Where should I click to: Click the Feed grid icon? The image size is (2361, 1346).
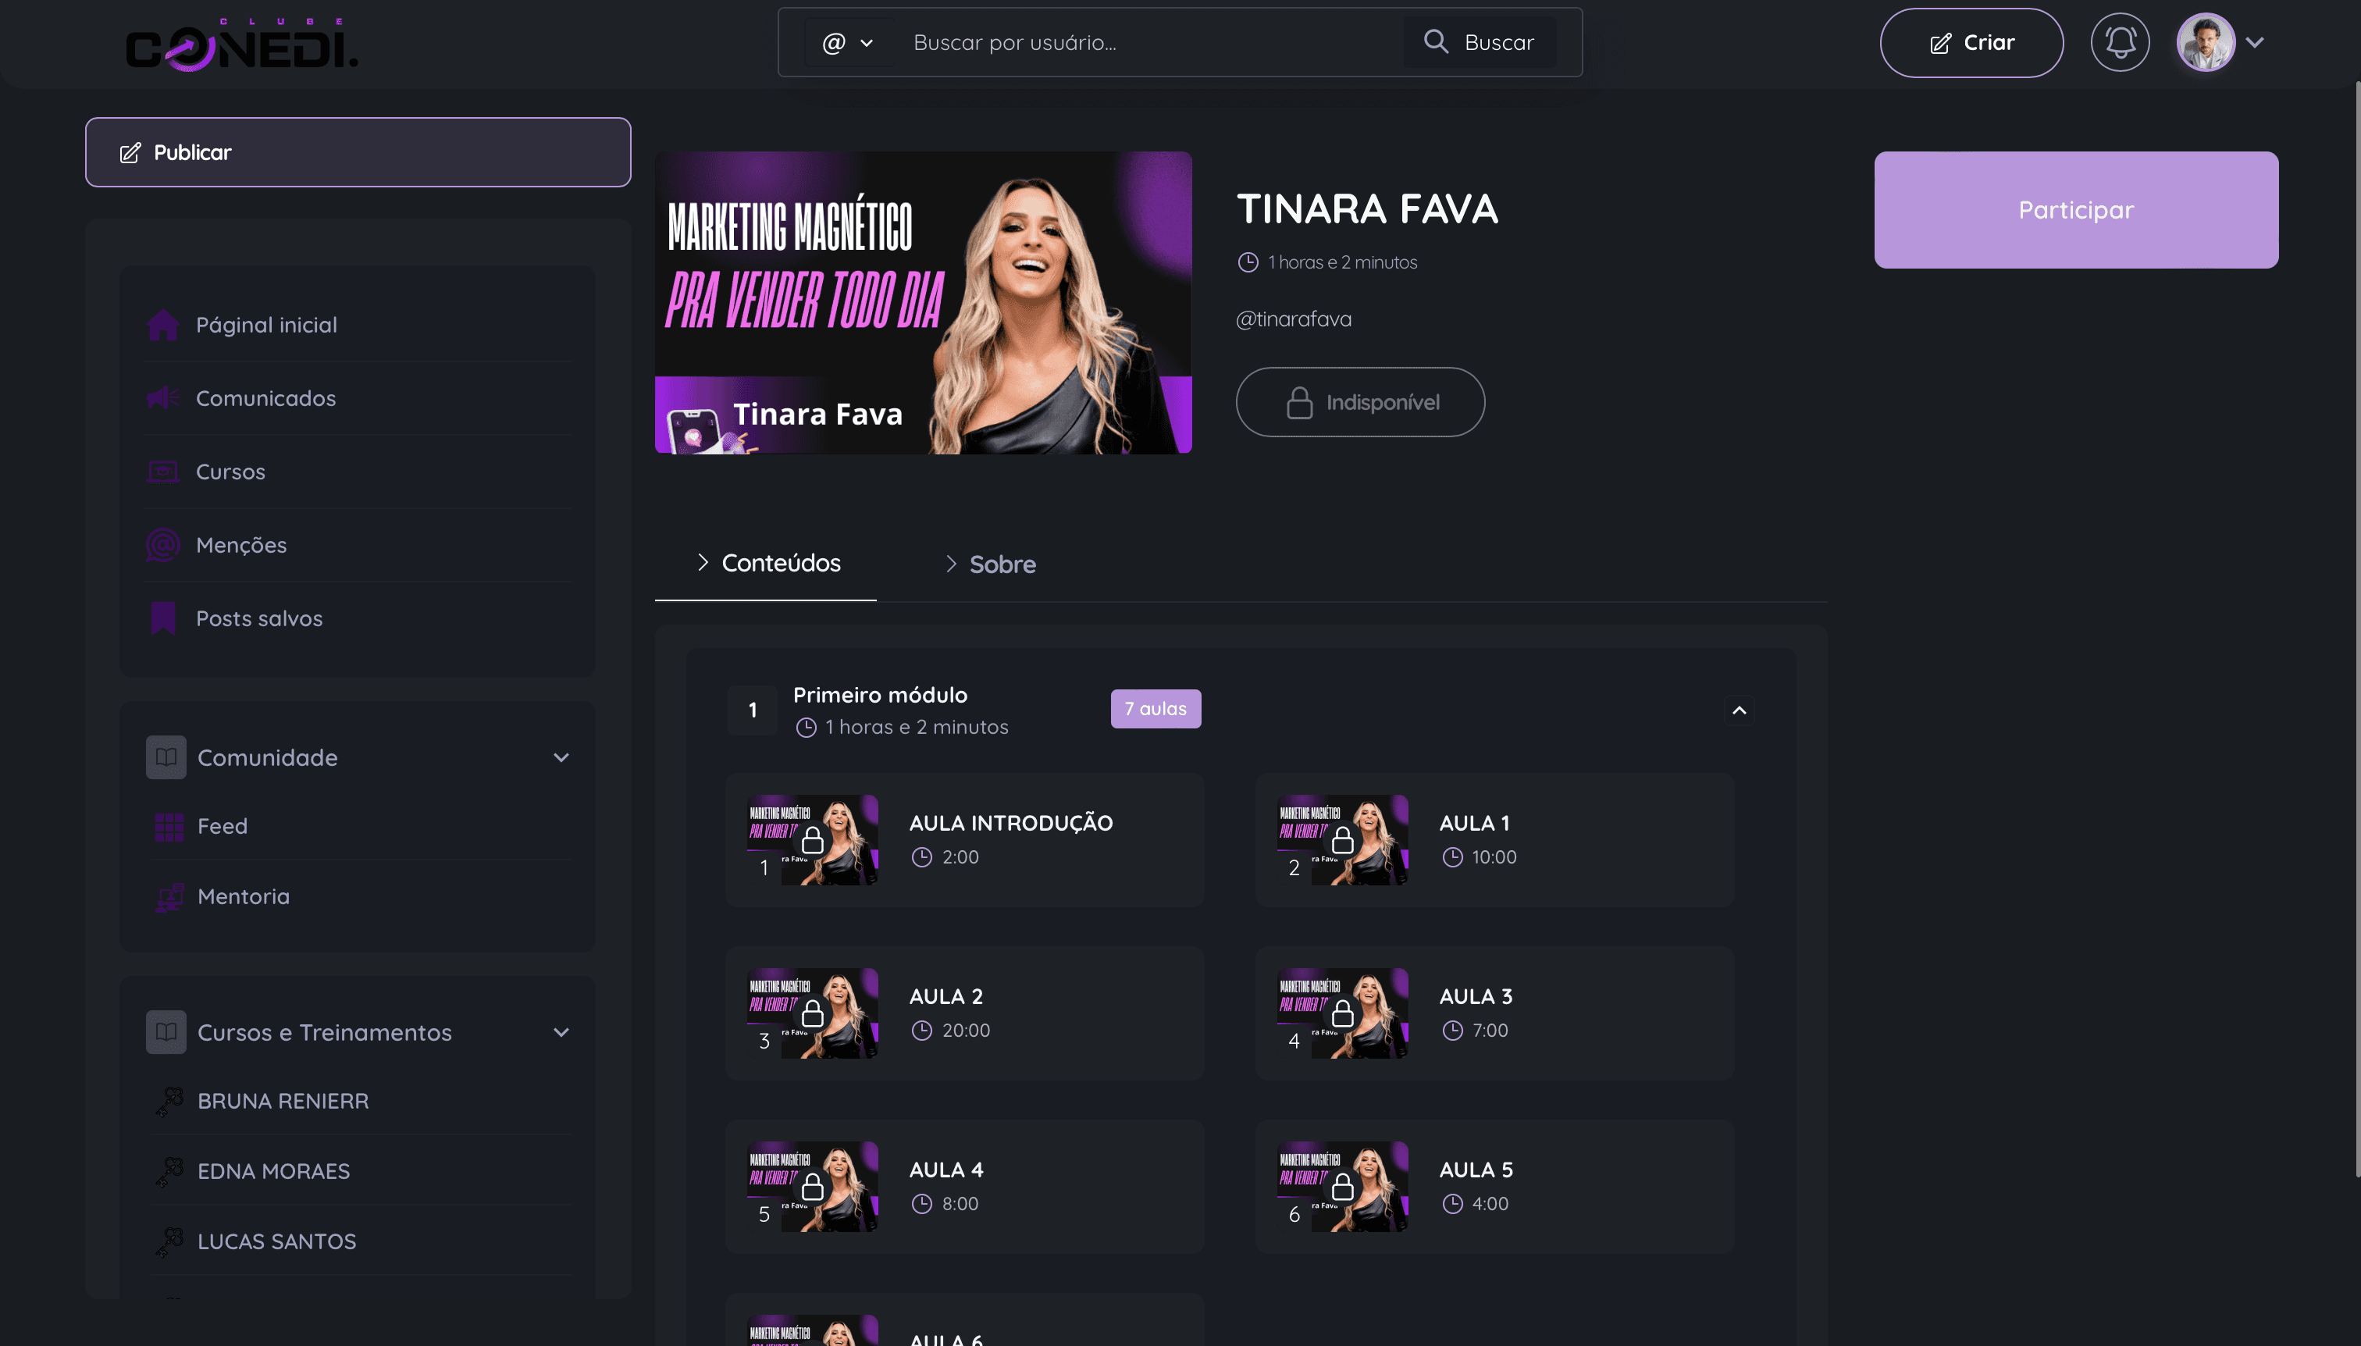point(169,827)
